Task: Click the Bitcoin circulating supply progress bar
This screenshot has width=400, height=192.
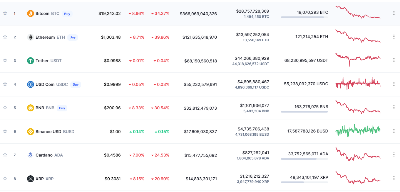Action: [x=304, y=17]
